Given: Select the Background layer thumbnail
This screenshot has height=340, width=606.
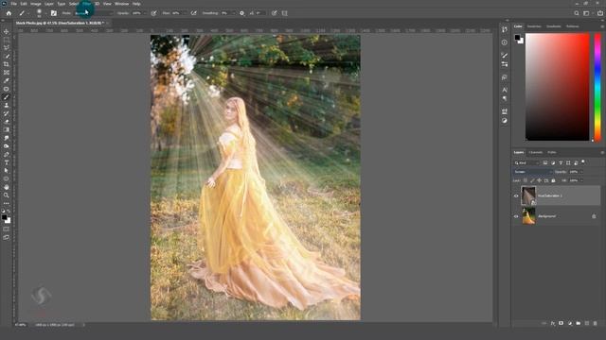Looking at the screenshot, I should tap(528, 216).
